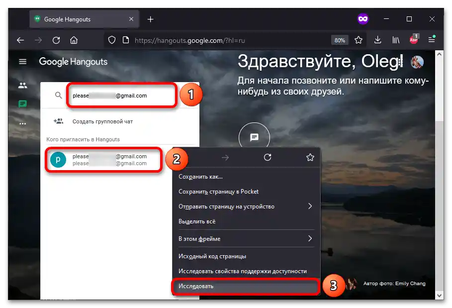Click the Google Hangouts logo
The height and width of the screenshot is (308, 452).
pyautogui.click(x=73, y=62)
